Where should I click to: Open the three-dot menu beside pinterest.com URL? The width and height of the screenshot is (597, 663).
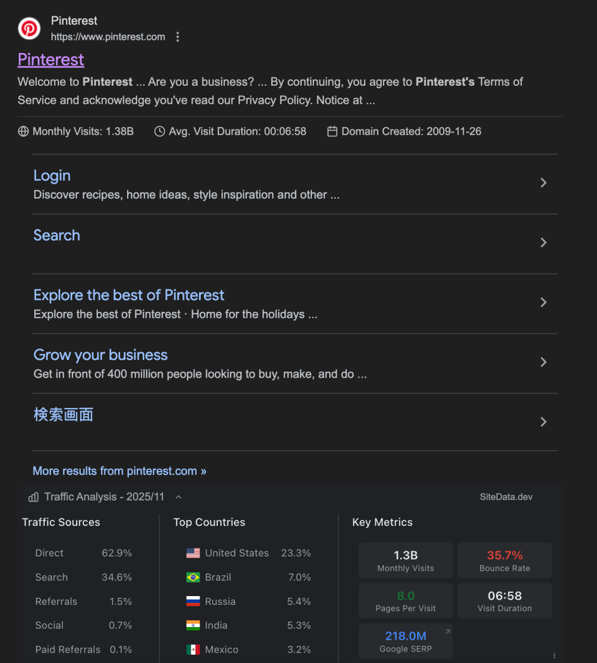177,37
